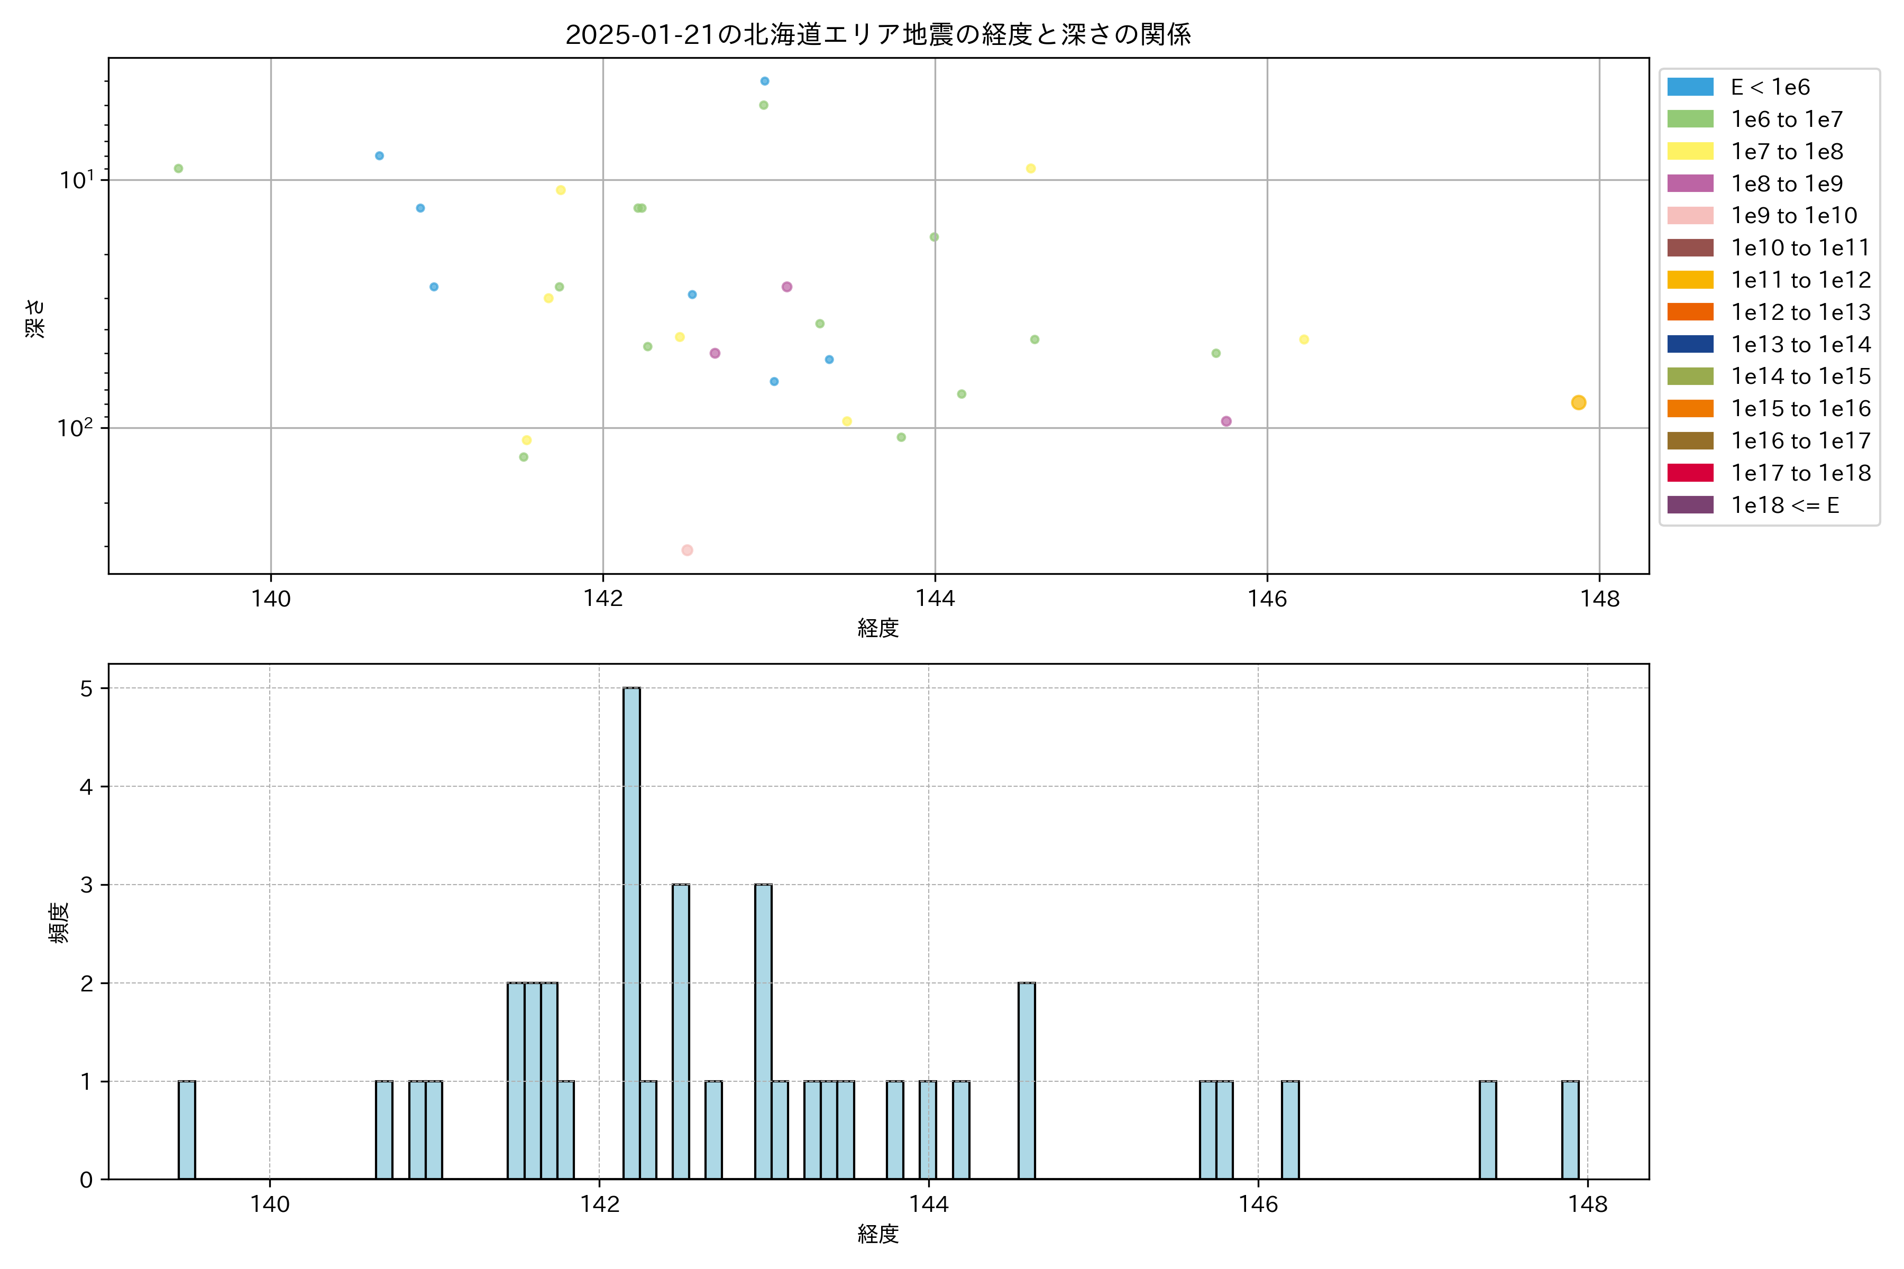Click the chart title at the top

click(x=877, y=35)
